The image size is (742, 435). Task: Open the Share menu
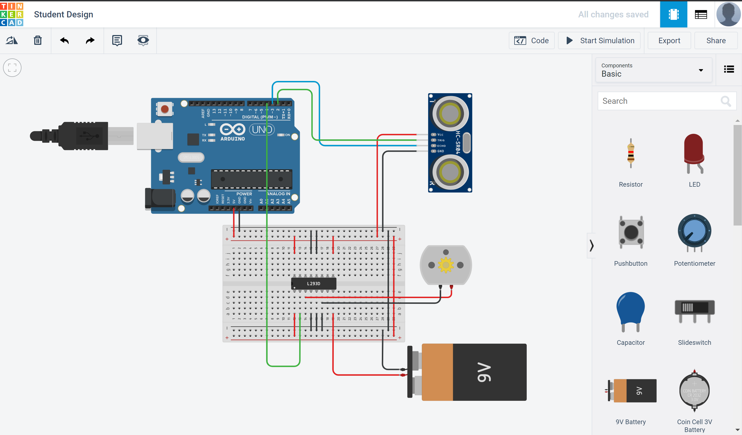716,40
